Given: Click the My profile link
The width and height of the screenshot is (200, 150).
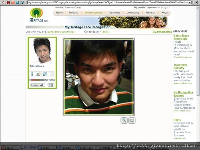Looking at the screenshot, I should (x=139, y=8).
